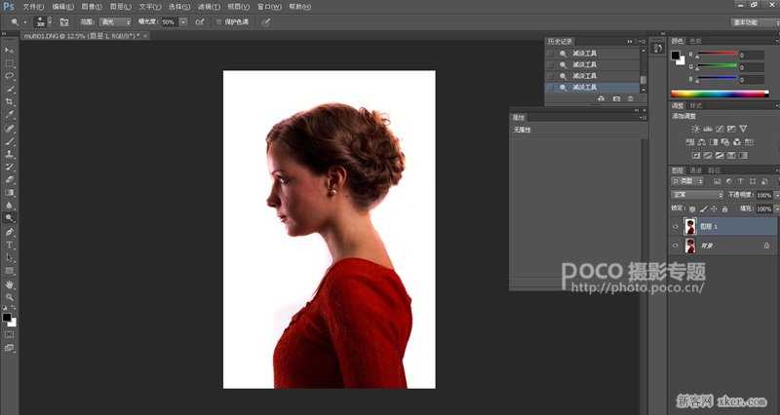
Task: Toggle the 保护色调 checkbox
Action: 217,20
